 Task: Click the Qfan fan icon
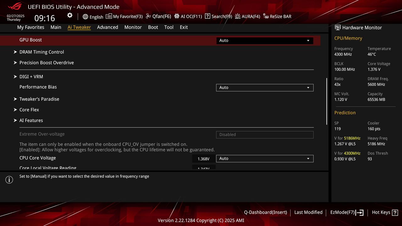[x=149, y=16]
